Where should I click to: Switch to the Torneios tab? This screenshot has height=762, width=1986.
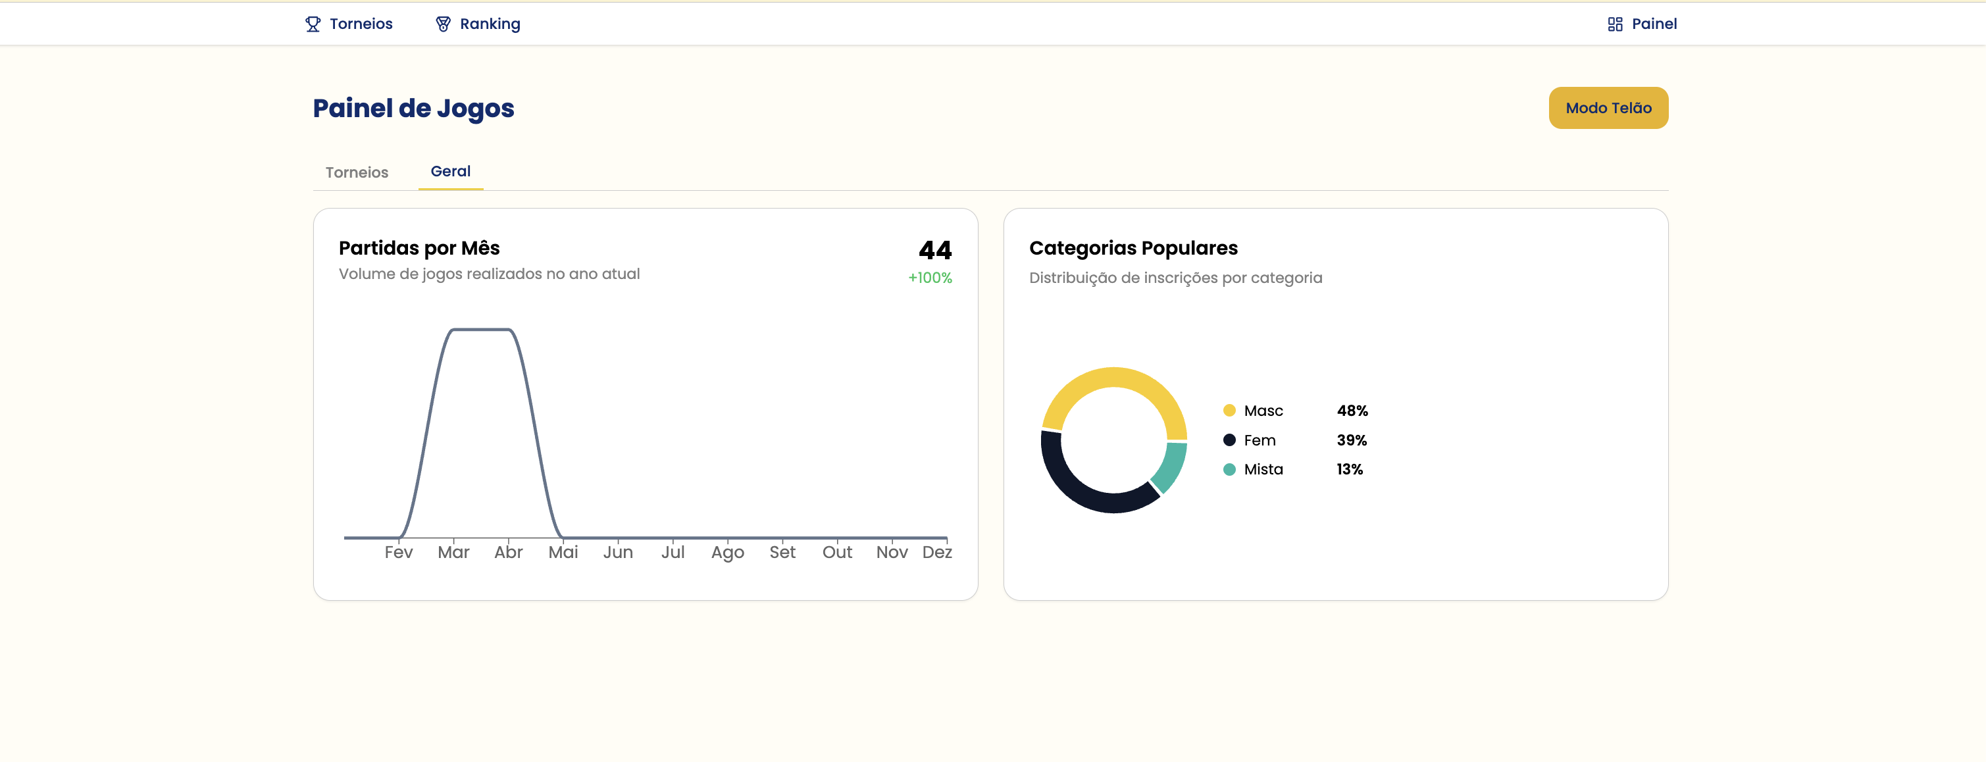[356, 172]
